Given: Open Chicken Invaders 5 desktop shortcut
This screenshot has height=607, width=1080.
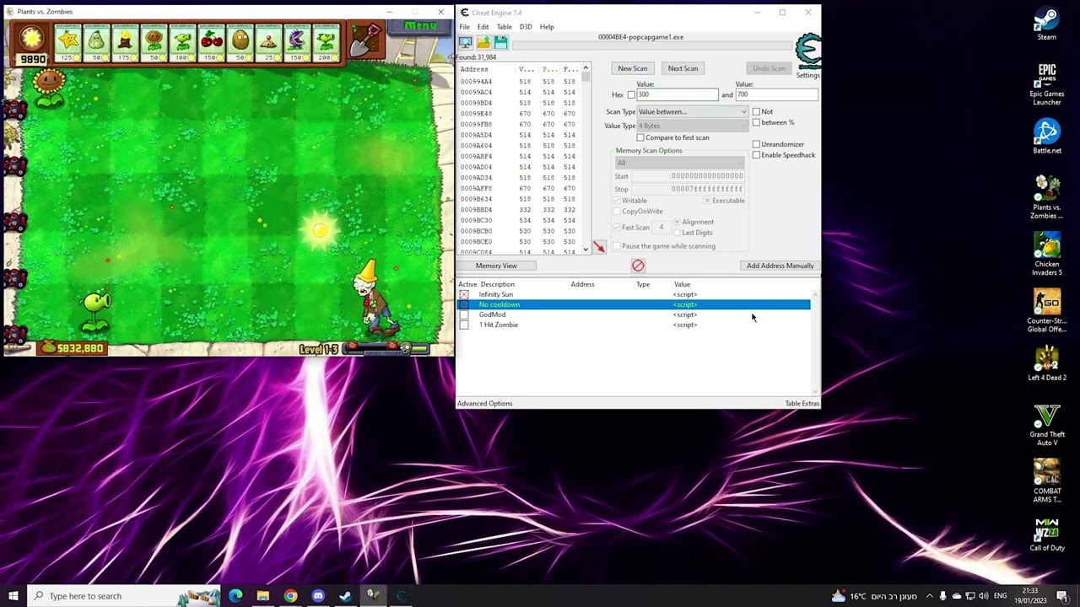Looking at the screenshot, I should click(x=1046, y=255).
